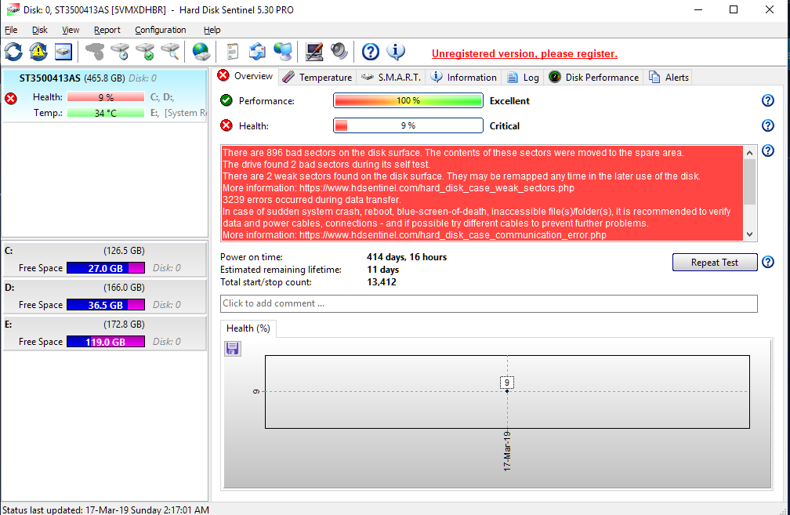Open the Configuration menu

(x=160, y=31)
